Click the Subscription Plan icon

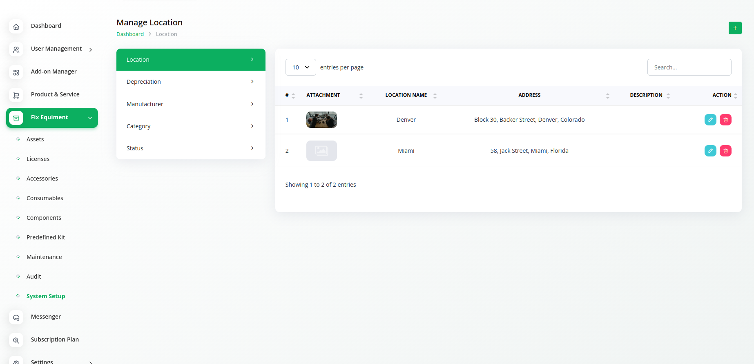16,340
